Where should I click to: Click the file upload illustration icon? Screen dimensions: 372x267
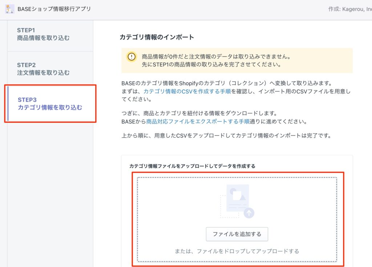point(237,202)
